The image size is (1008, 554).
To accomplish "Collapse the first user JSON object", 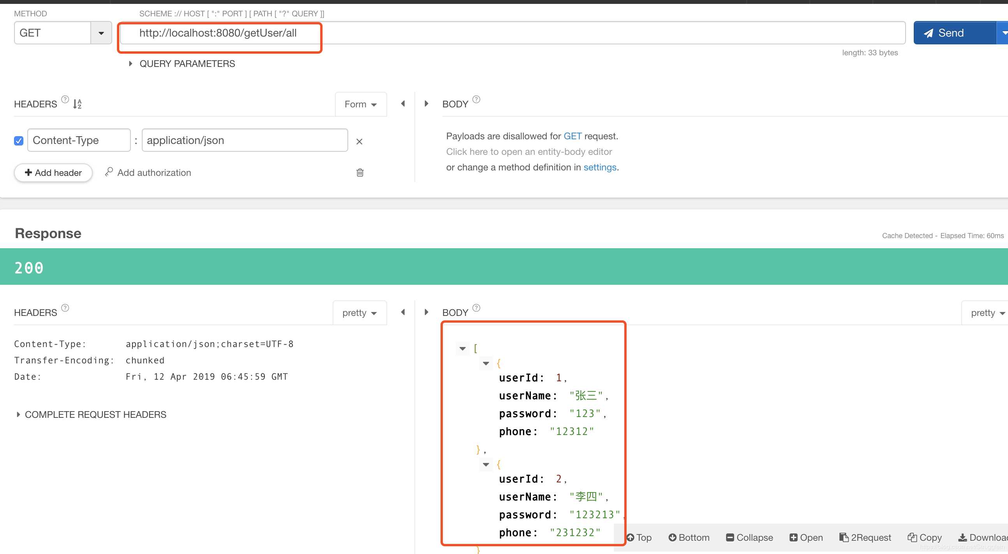I will [x=486, y=364].
